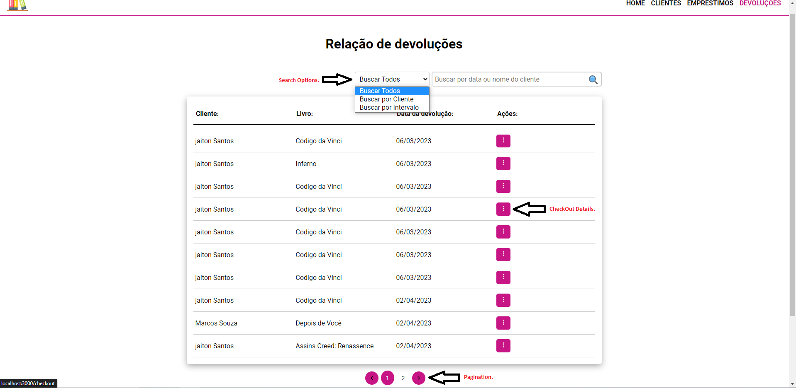The width and height of the screenshot is (796, 388).
Task: Click the Inferno book title
Action: (x=306, y=164)
